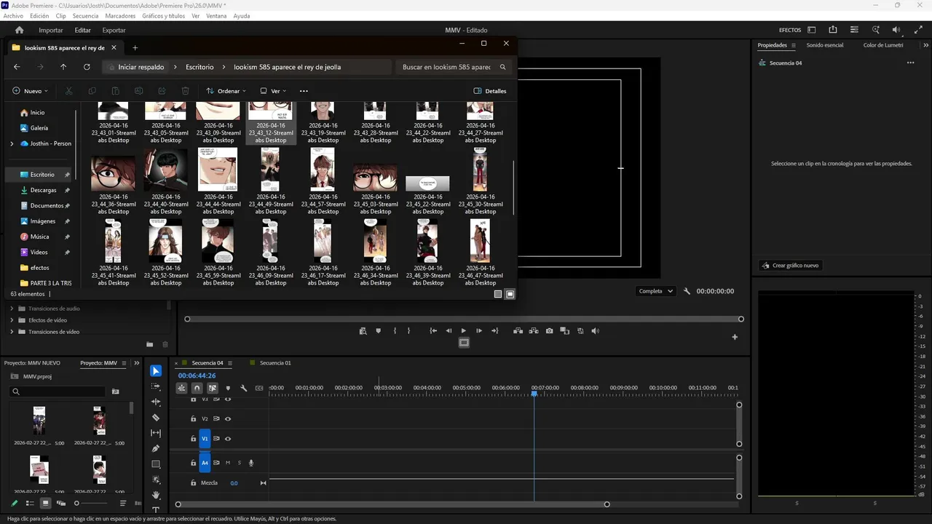Expand Transiciones de vídeo folder
The image size is (932, 524).
[12, 332]
